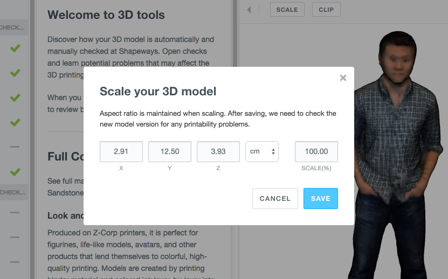The width and height of the screenshot is (448, 279).
Task: Open the cm units dropdown
Action: point(262,152)
